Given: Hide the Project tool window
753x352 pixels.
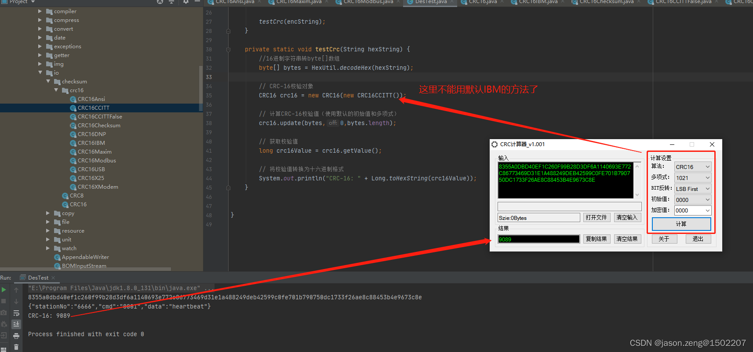Looking at the screenshot, I should pos(197,2).
